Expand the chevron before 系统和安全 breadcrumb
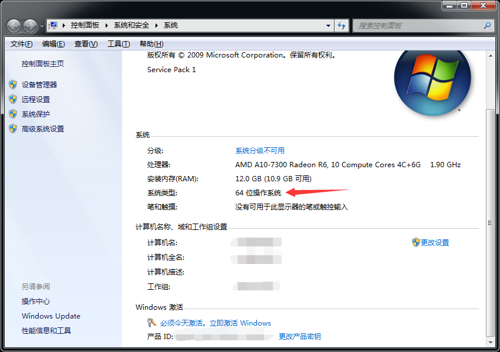 [x=106, y=25]
